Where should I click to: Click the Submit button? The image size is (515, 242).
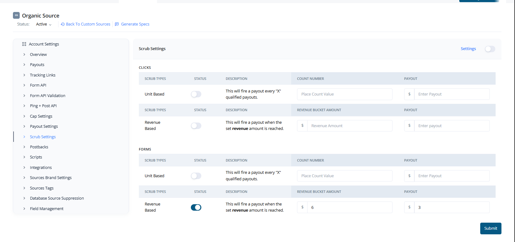click(x=491, y=228)
